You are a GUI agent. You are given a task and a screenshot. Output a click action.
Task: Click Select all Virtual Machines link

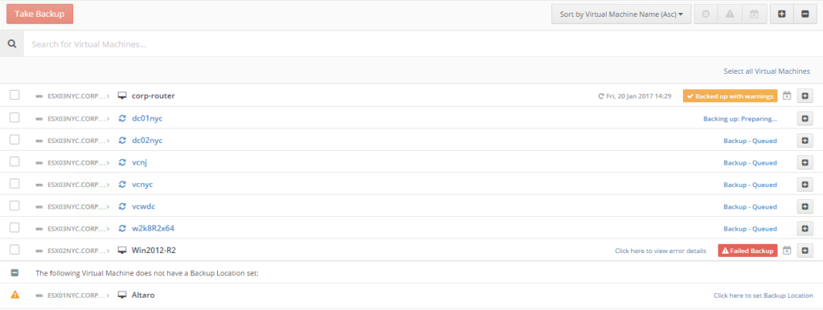pos(767,71)
